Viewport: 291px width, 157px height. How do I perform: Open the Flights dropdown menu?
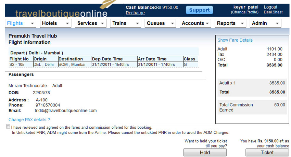pyautogui.click(x=20, y=23)
